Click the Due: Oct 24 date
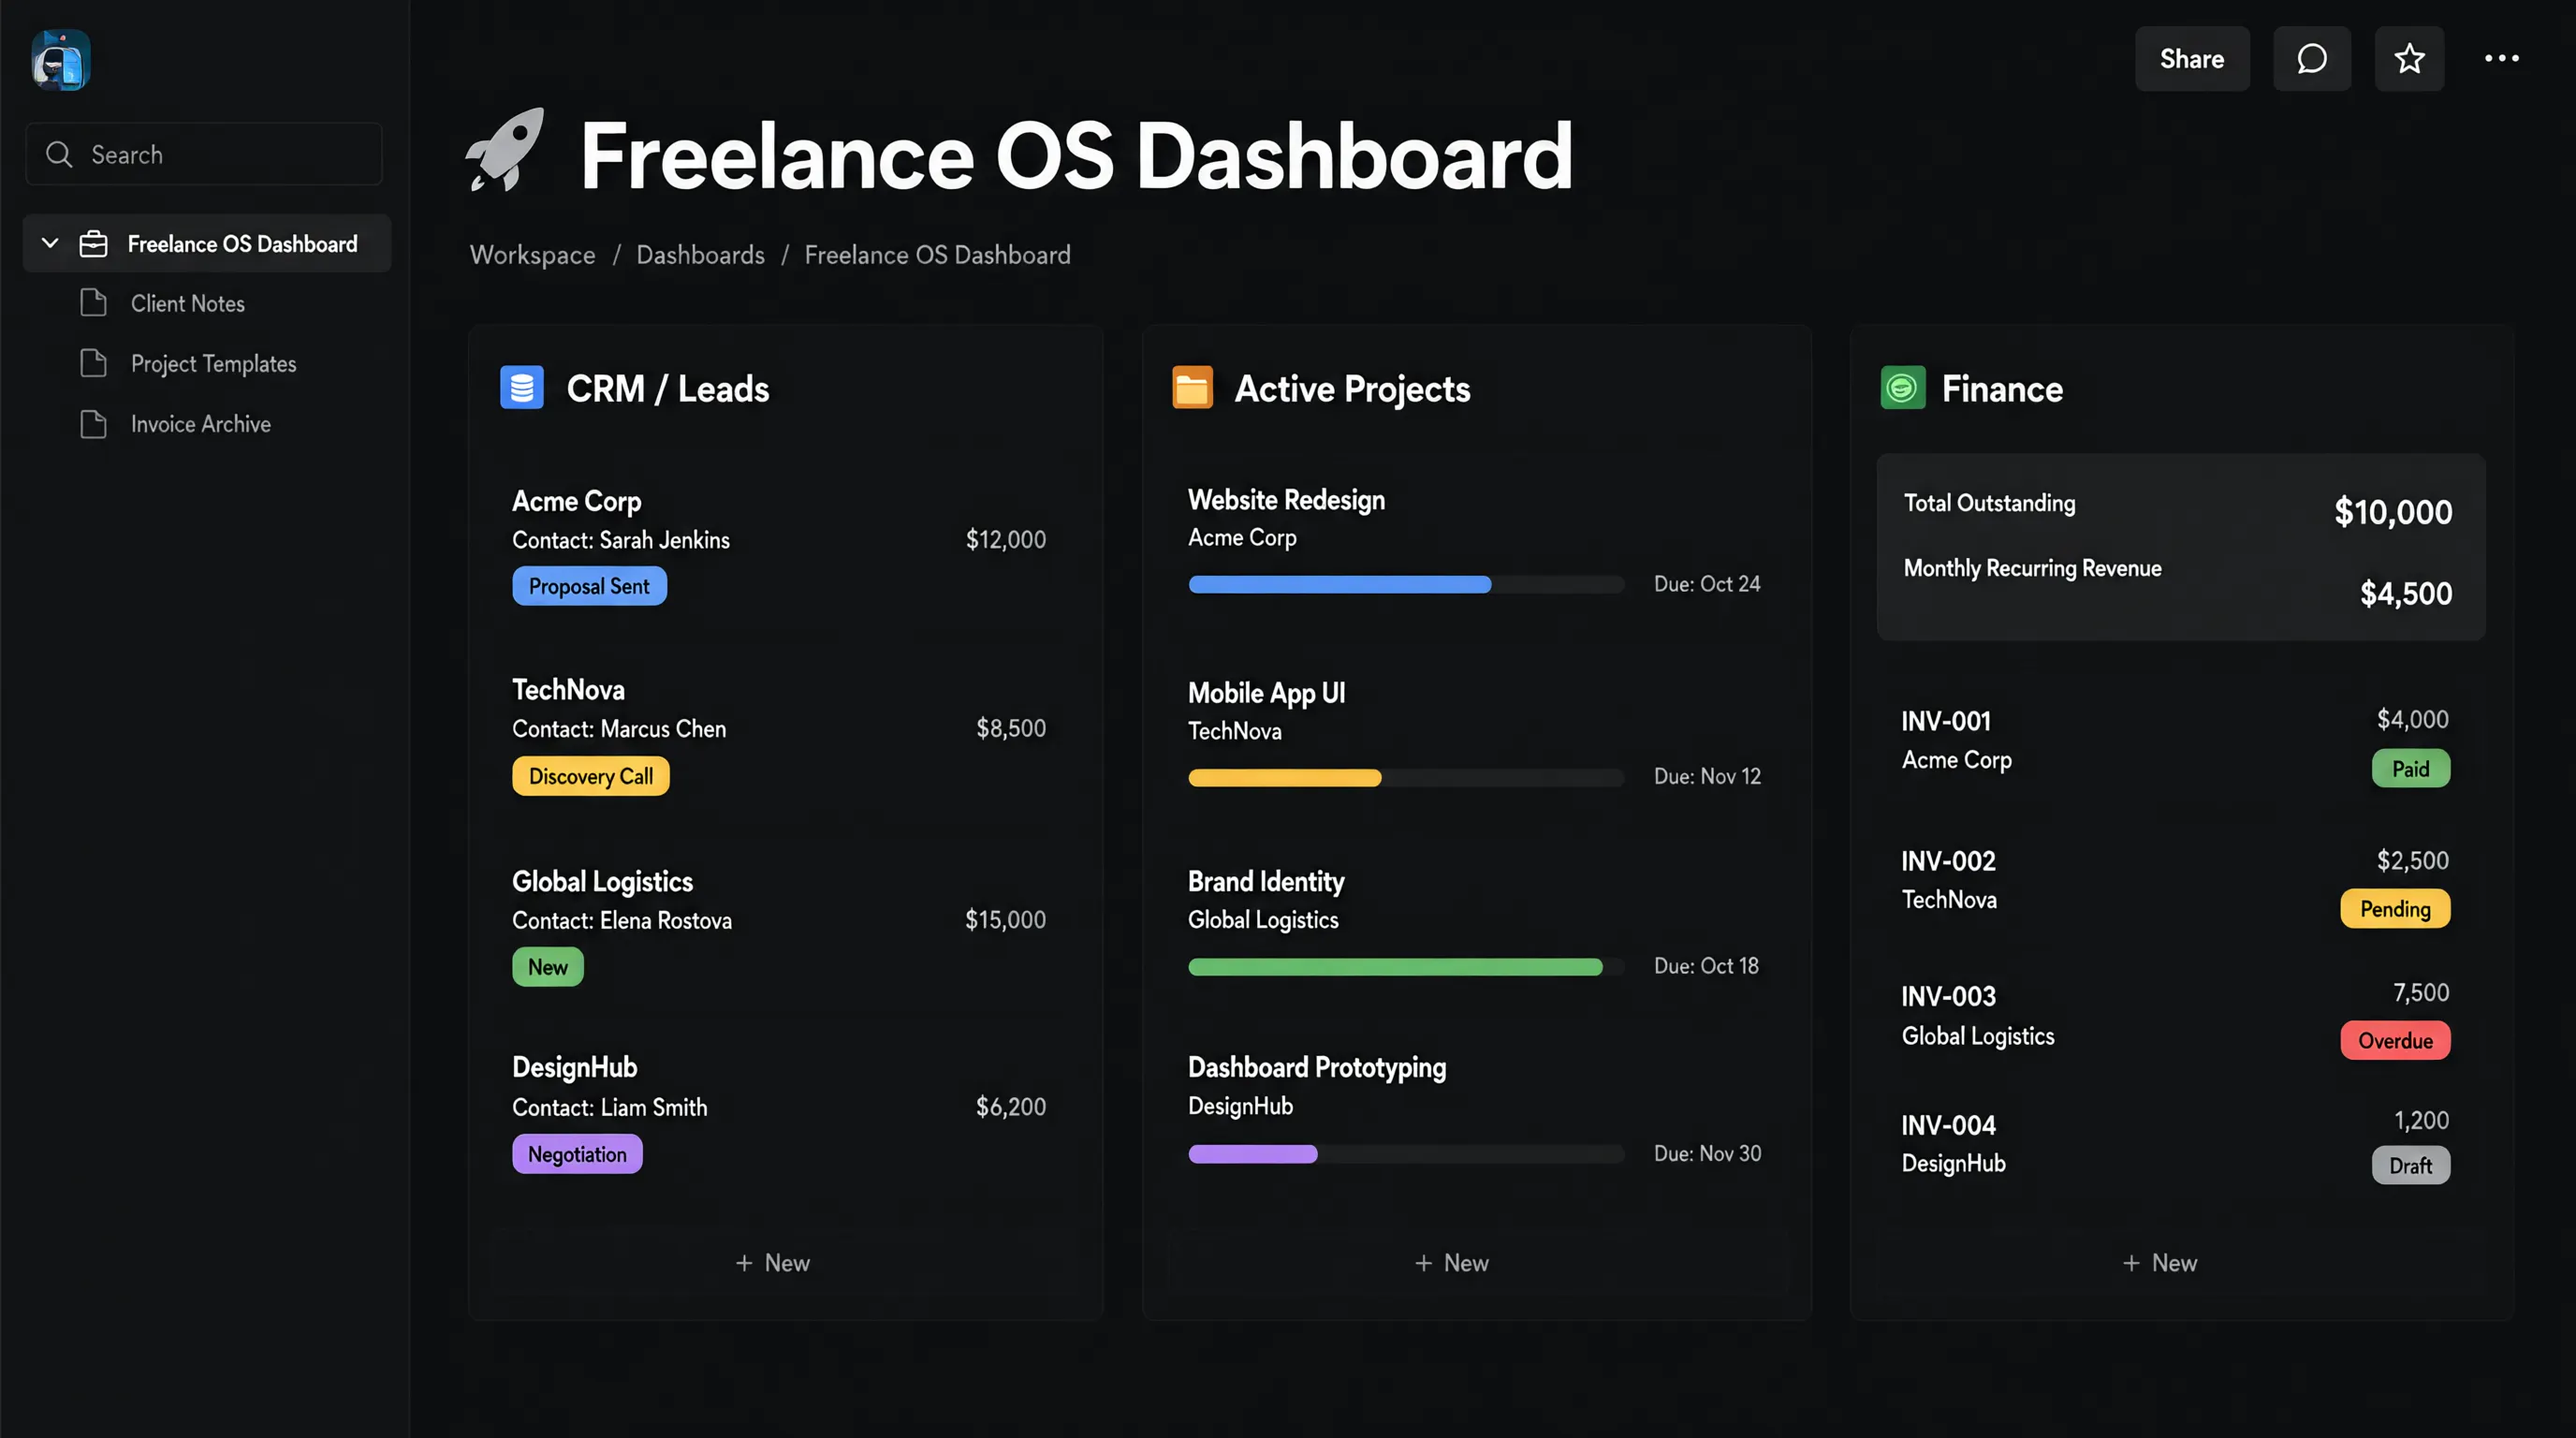This screenshot has height=1438, width=2576. (1707, 584)
